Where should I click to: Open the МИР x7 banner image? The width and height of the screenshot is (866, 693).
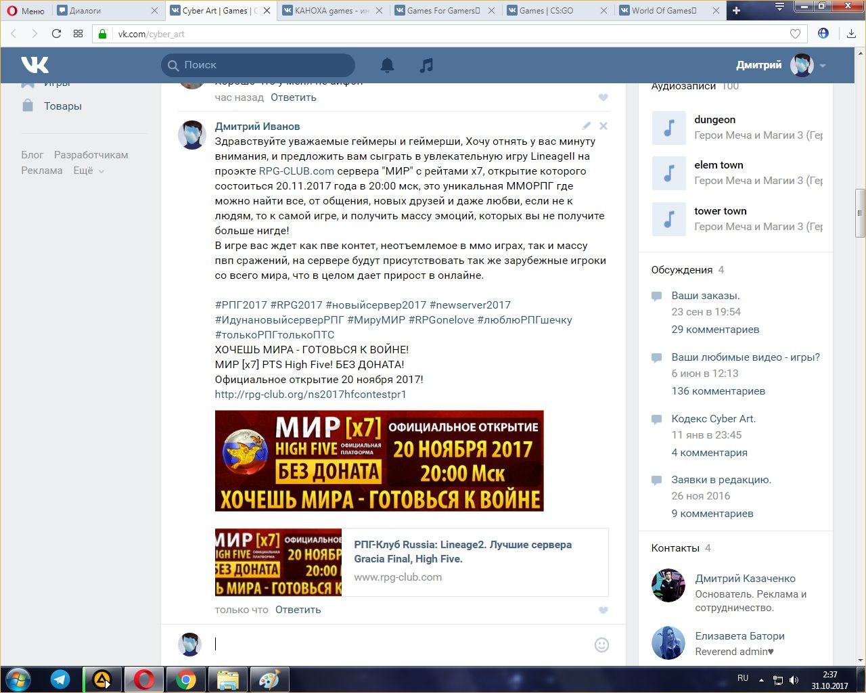pos(380,461)
